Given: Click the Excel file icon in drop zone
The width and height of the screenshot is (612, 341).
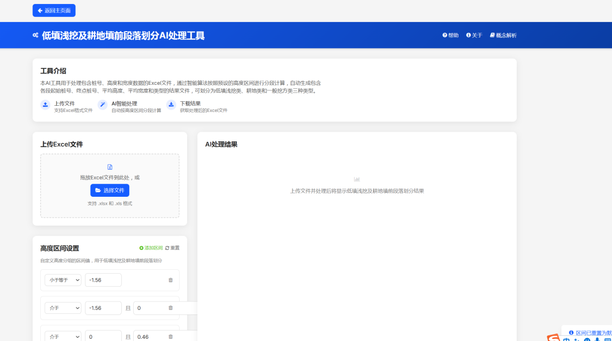Looking at the screenshot, I should coord(110,167).
